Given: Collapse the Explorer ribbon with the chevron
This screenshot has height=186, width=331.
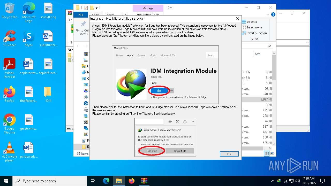Looking at the screenshot, I should 268,14.
